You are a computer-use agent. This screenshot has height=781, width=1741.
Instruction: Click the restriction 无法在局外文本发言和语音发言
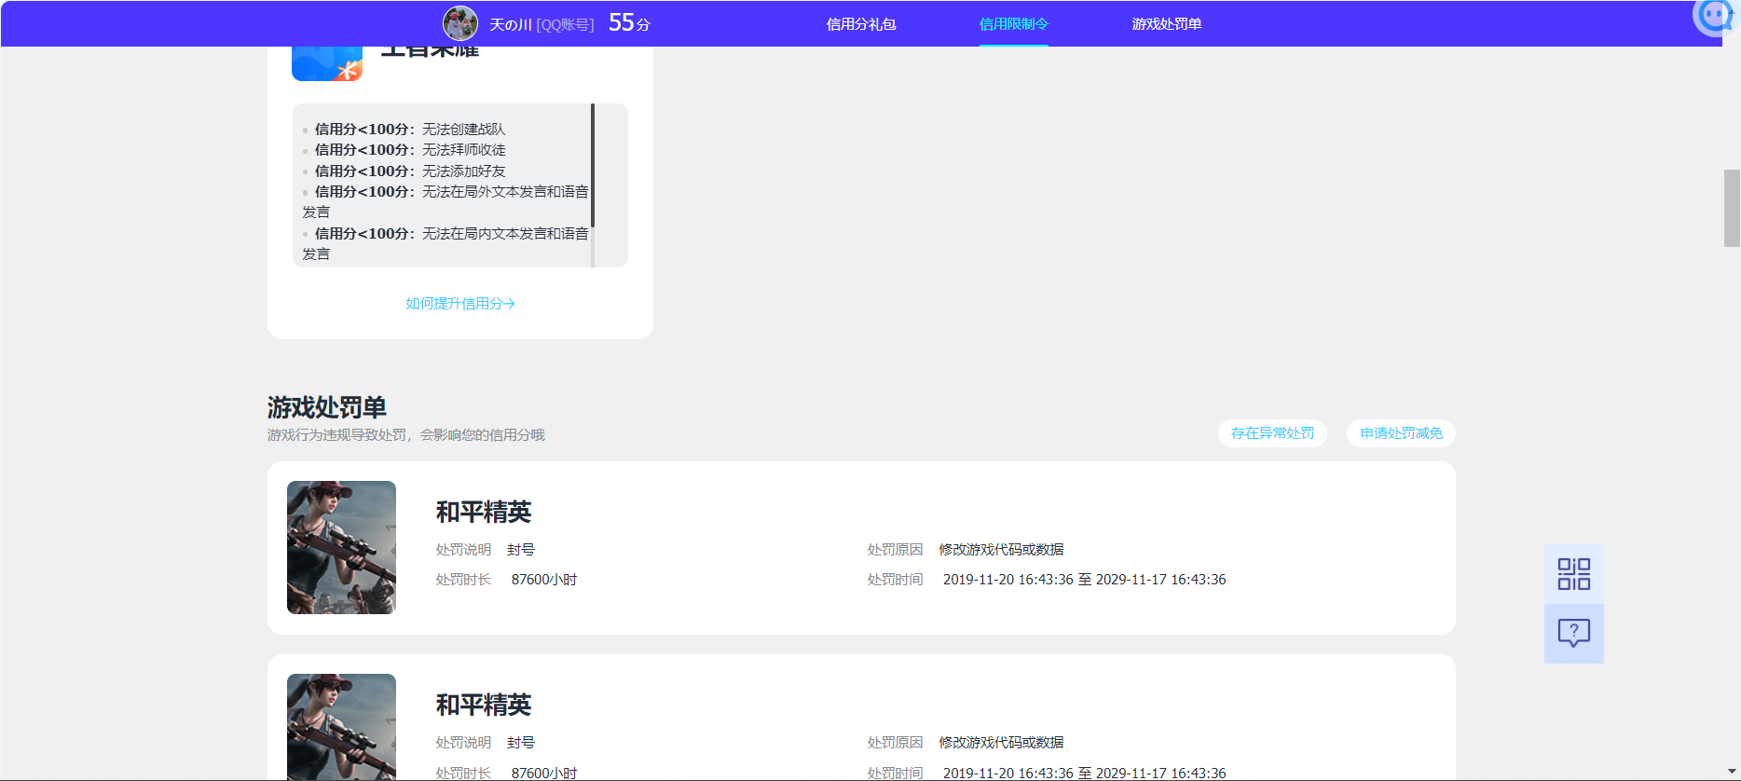click(446, 202)
